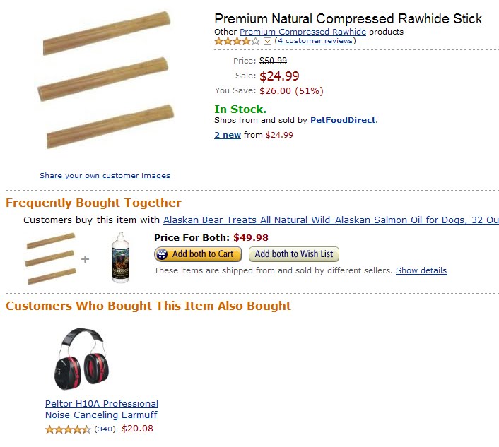
Task: Click the earmuff's star rating icon
Action: coord(68,429)
